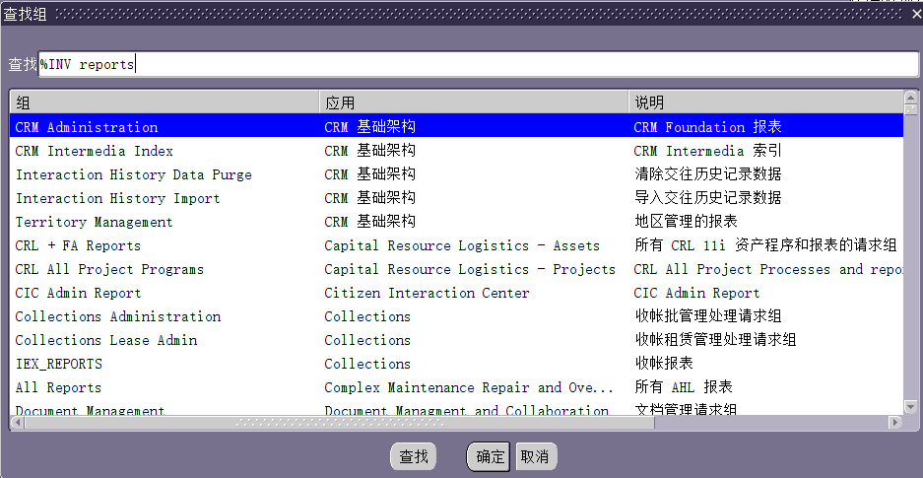Click the vertical scrollbar down arrow

coord(910,407)
